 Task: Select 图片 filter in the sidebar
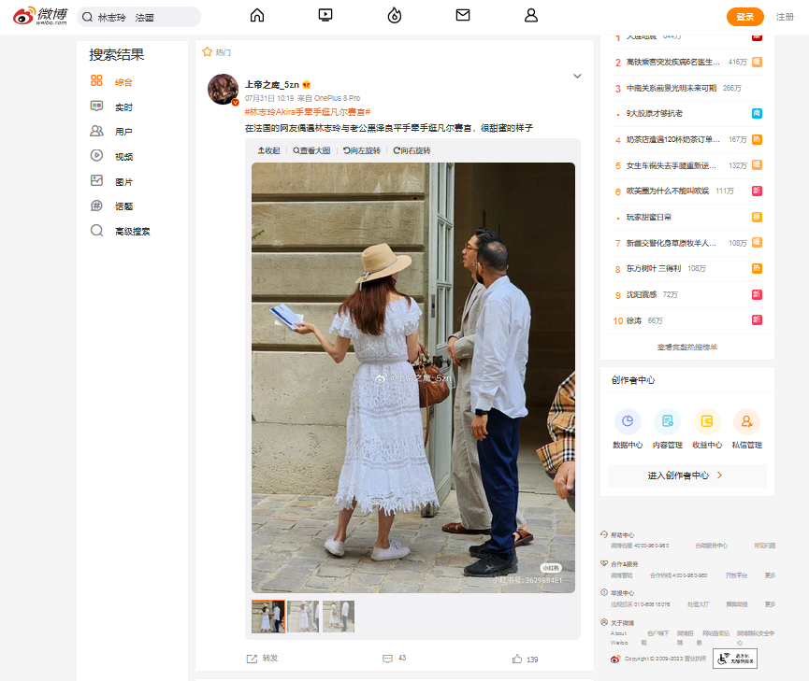tap(123, 181)
